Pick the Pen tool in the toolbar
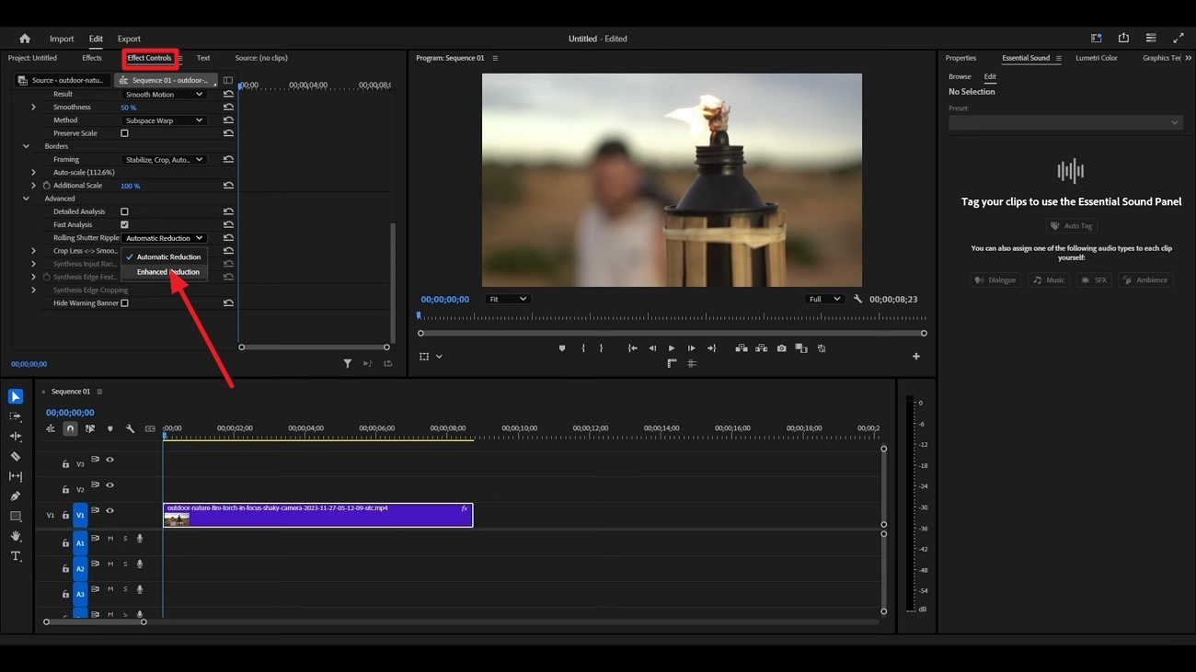 15,496
